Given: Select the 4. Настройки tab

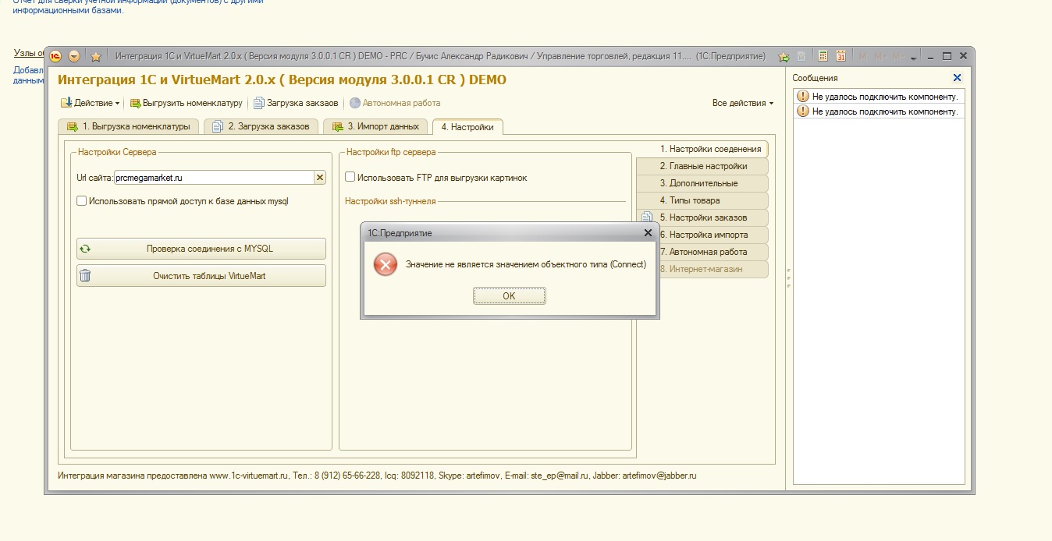Looking at the screenshot, I should click(x=467, y=126).
